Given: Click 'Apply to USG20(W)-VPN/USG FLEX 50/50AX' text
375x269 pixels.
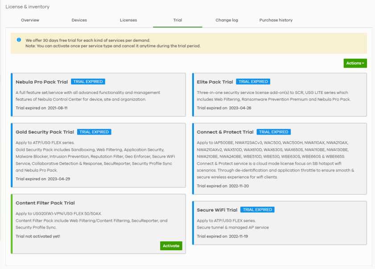Looking at the screenshot, I should pos(58,214).
